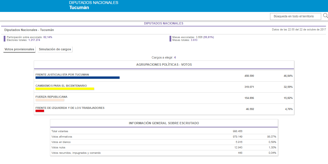Click the 15,82% percentage
328x164 pixels.
click(x=288, y=98)
